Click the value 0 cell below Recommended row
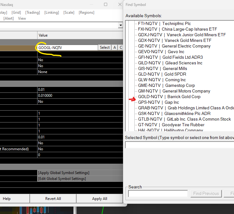The height and width of the screenshot is (214, 234). tap(80, 155)
